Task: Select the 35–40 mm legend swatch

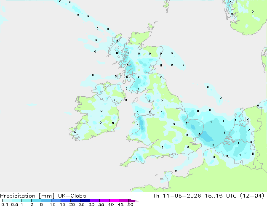Action: tap(104, 201)
